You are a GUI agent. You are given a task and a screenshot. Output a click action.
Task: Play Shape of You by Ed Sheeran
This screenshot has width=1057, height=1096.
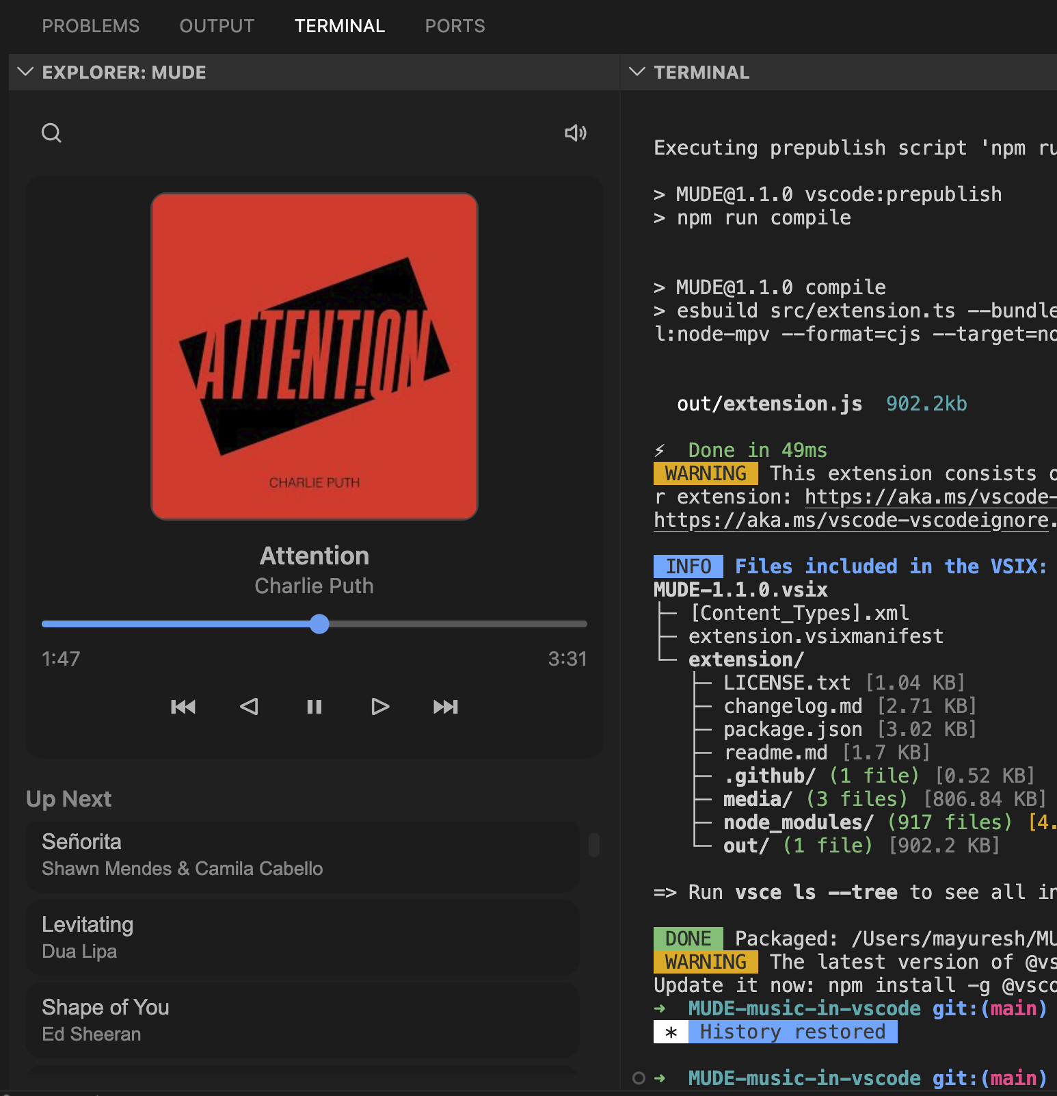click(302, 1021)
